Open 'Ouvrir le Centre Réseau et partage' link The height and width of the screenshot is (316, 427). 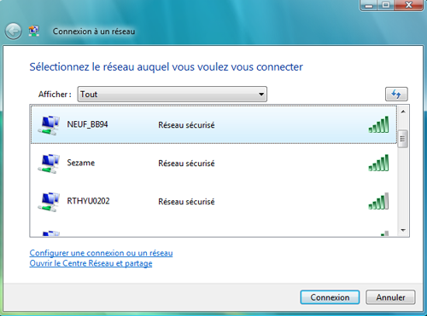pyautogui.click(x=91, y=263)
